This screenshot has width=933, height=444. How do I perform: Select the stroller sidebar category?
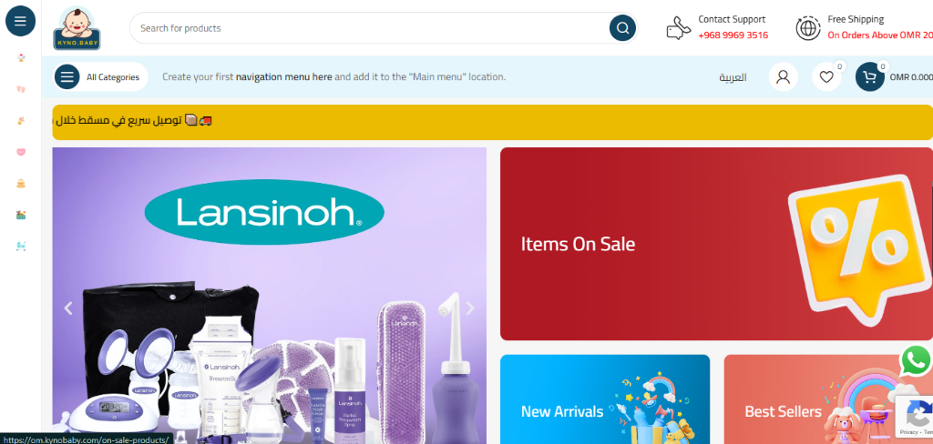tap(21, 246)
